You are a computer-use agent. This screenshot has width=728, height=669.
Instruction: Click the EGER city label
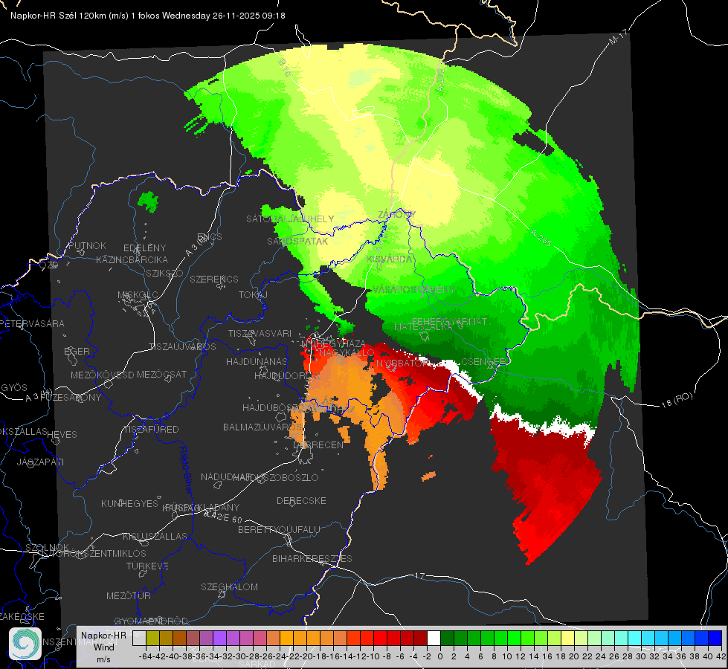pos(77,352)
